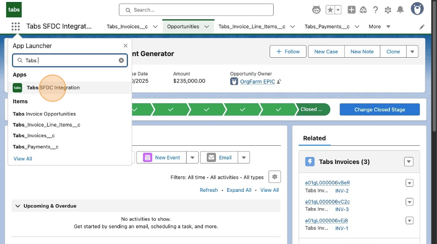Screen dimensions: 437x244
Task: Select the Closed stage in path
Action: [313, 109]
